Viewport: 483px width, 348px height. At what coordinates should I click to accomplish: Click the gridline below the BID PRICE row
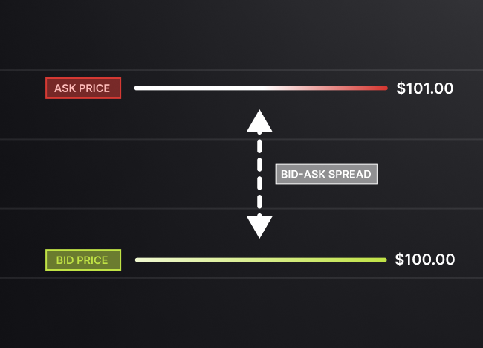[241, 278]
